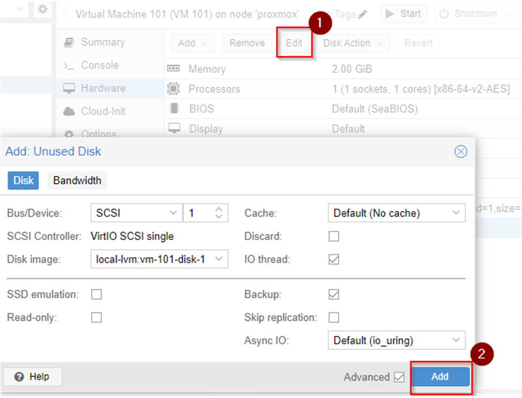The height and width of the screenshot is (398, 522).
Task: Click the Memory row icon
Action: (174, 69)
